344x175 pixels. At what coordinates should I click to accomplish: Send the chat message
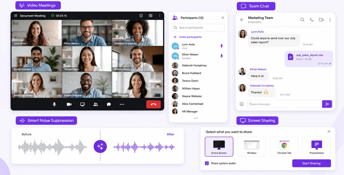(x=327, y=104)
